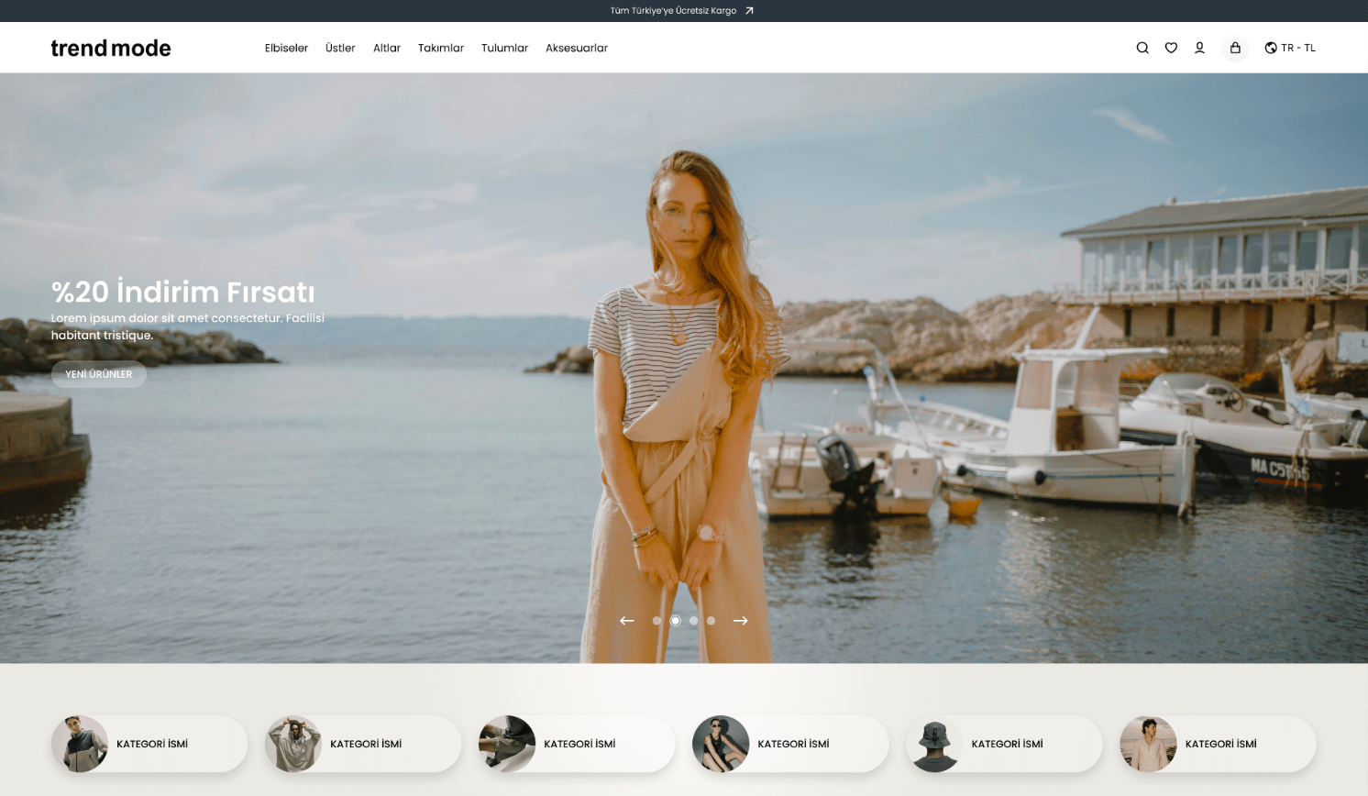Open the Tulumlar menu item

pyautogui.click(x=504, y=48)
